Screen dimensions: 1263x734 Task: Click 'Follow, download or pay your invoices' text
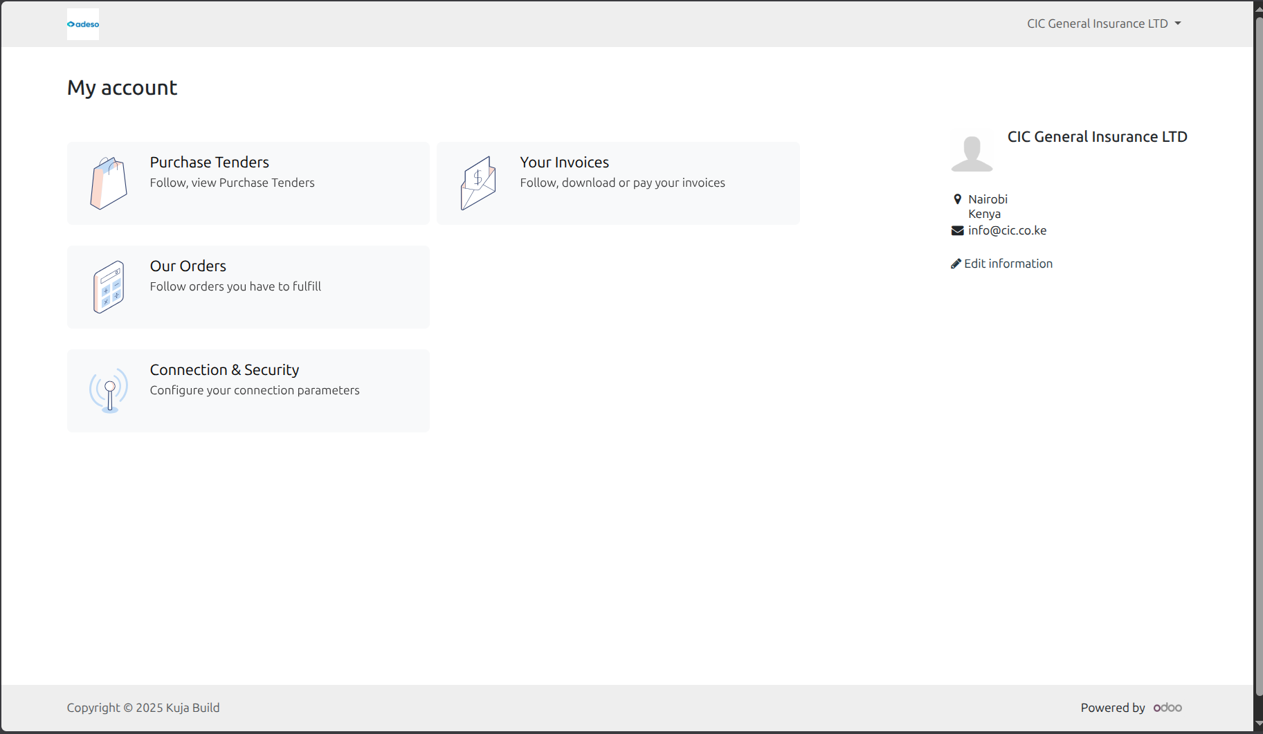point(623,183)
